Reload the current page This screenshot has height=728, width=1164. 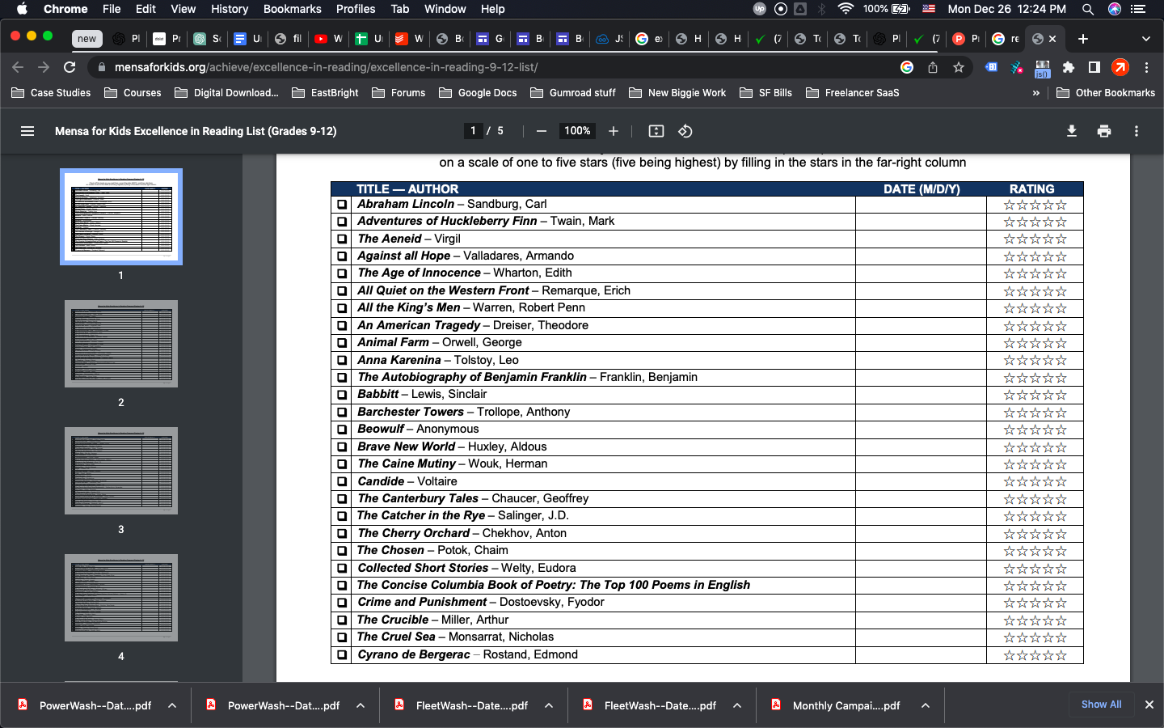pos(70,67)
